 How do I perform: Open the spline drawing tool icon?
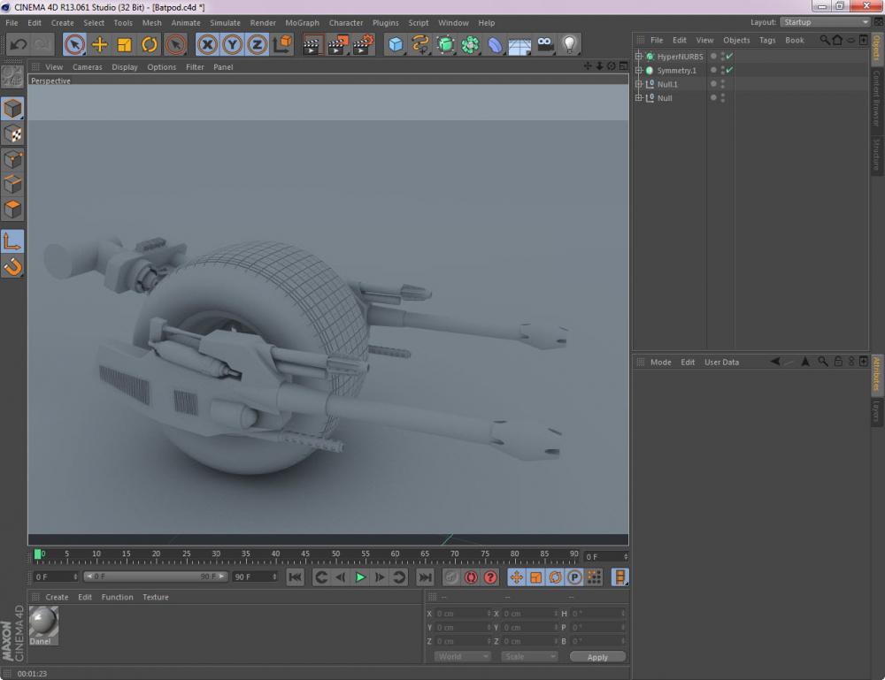[420, 44]
